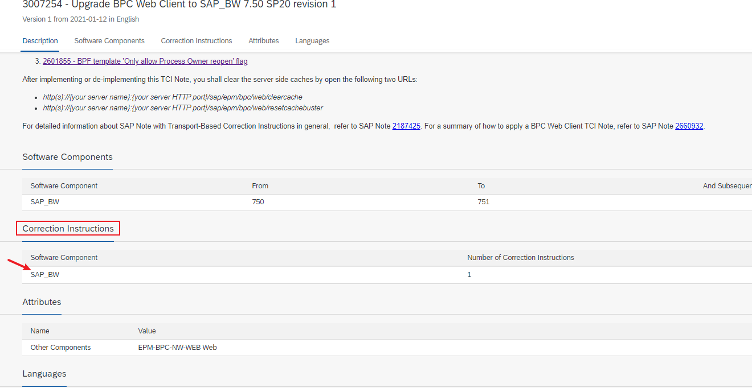Click the note title 3007254

click(x=179, y=5)
